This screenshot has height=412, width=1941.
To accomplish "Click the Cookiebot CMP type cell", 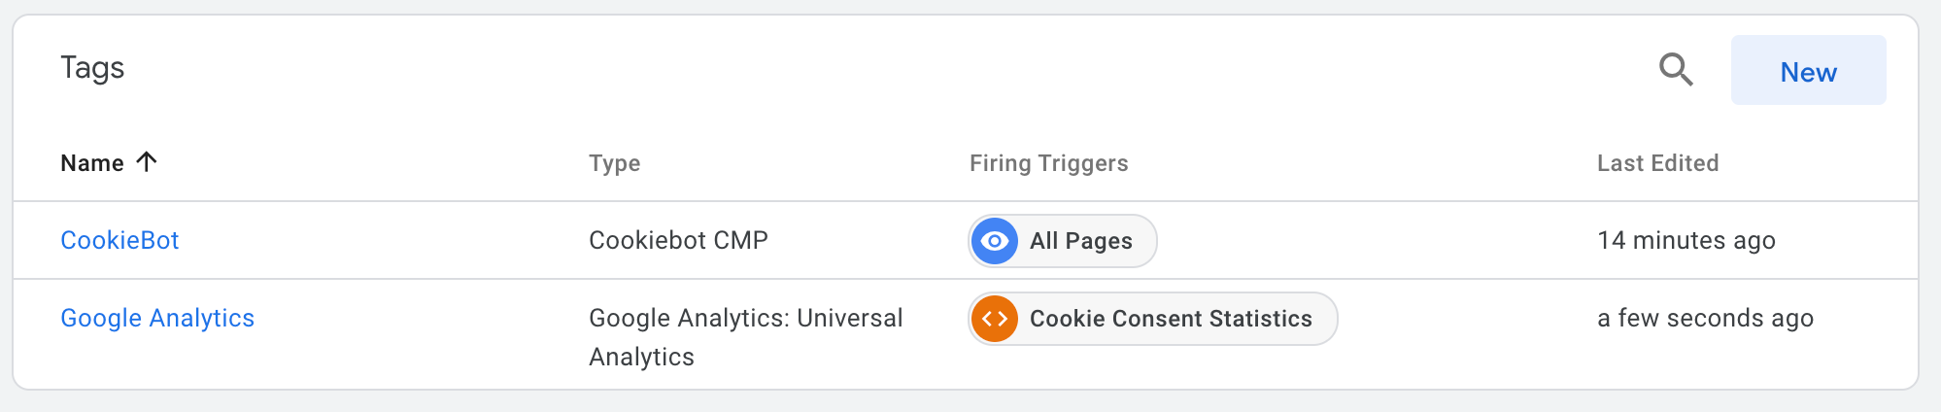I will click(678, 240).
